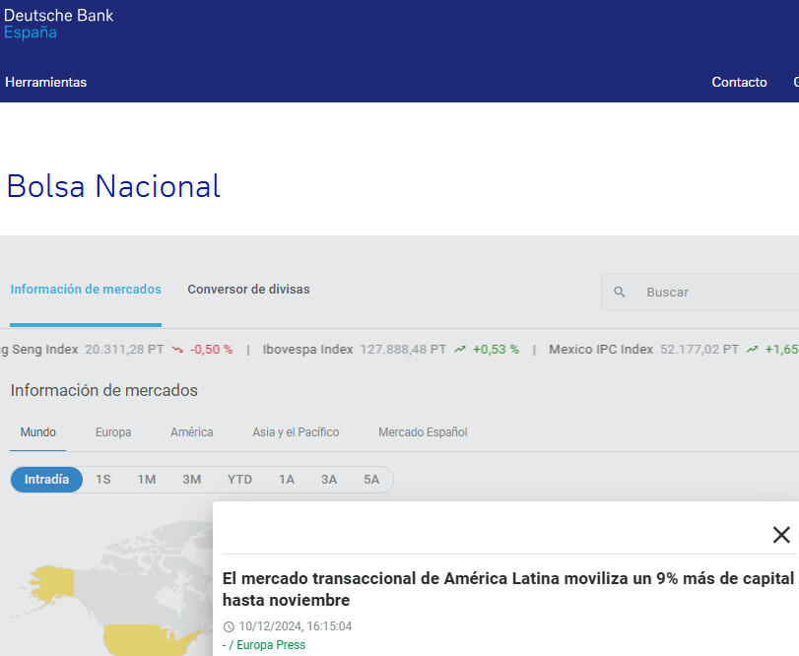Show the Mercado Español tab
The image size is (799, 656).
coord(423,432)
